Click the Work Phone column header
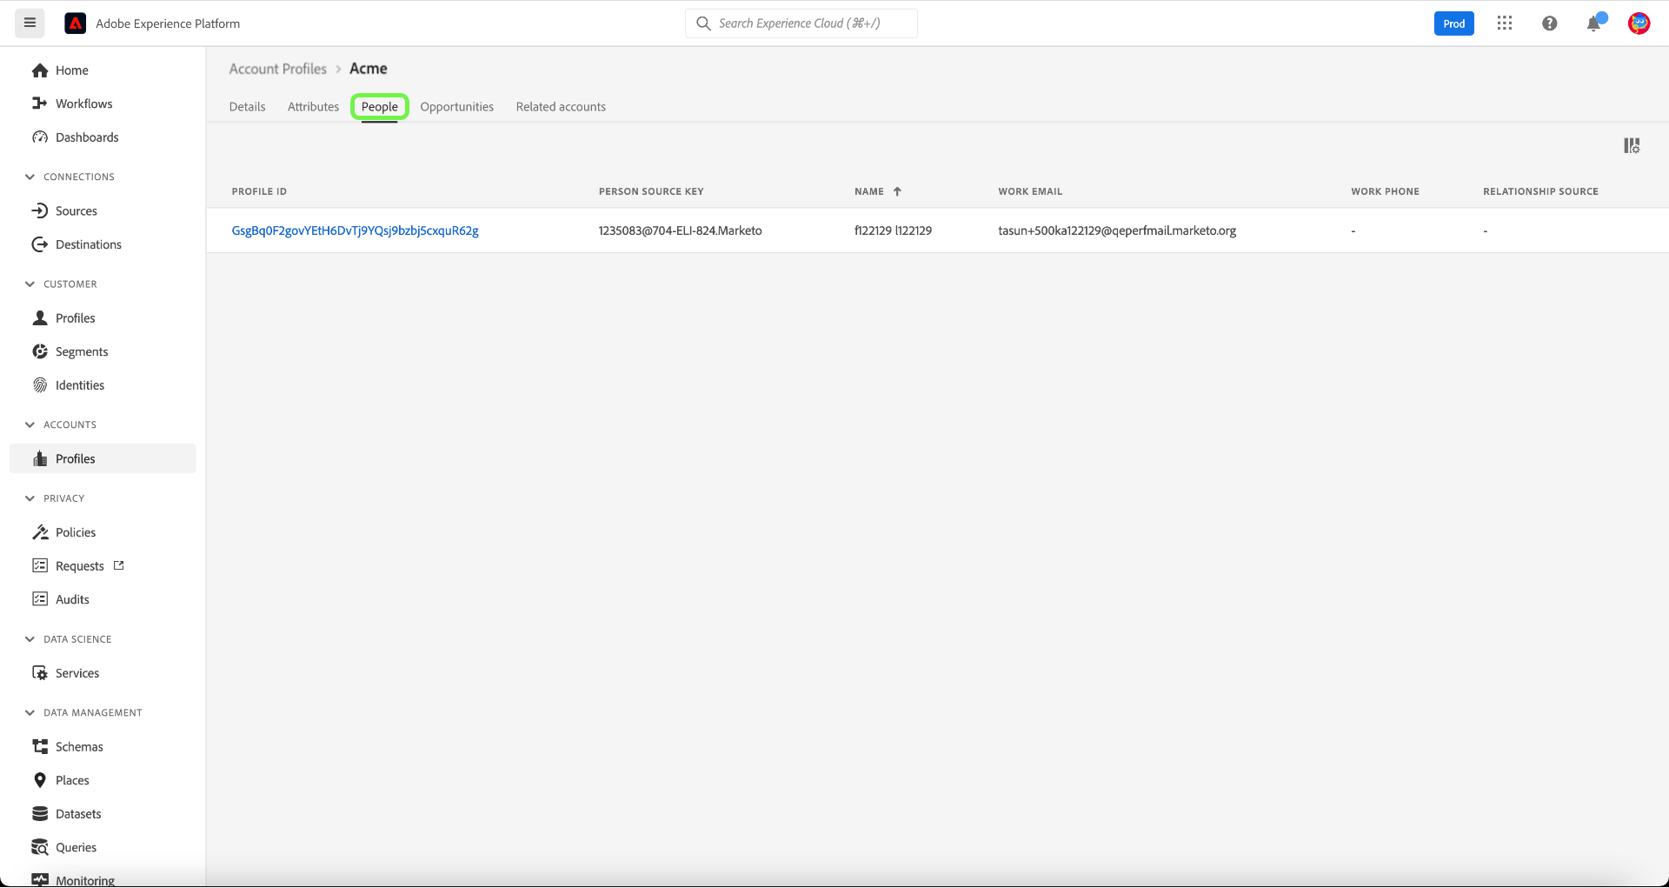The height and width of the screenshot is (888, 1669). point(1385,191)
